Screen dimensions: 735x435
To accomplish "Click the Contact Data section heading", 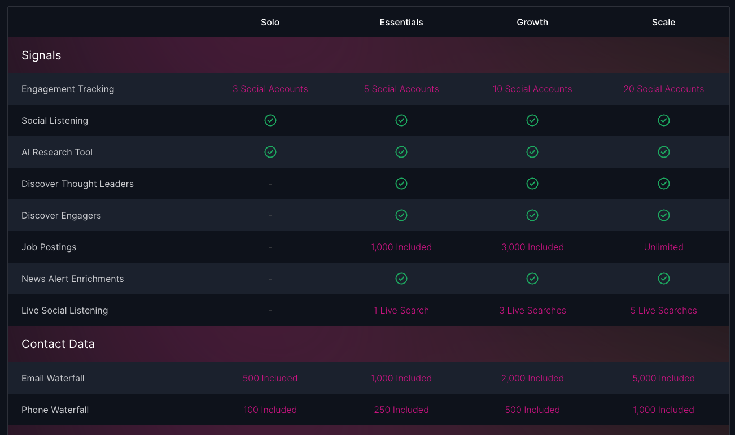I will click(58, 344).
